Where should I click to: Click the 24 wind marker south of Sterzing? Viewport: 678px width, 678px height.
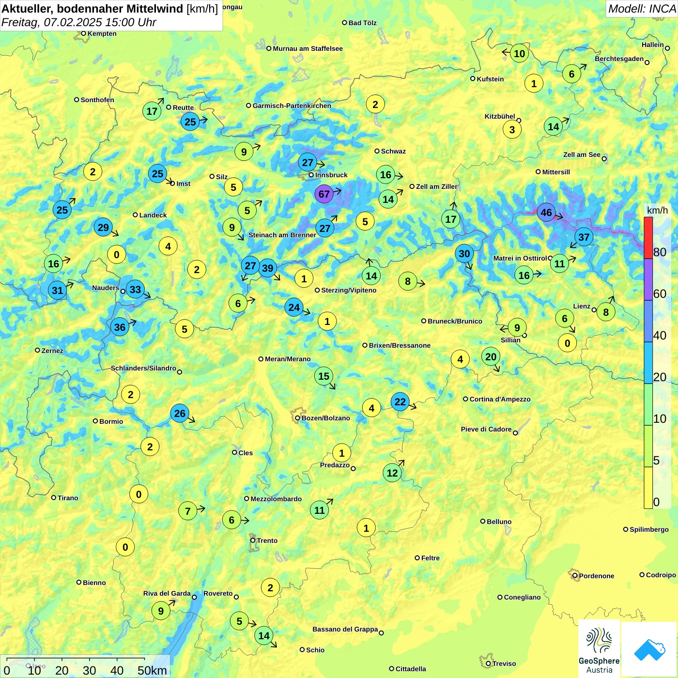click(x=294, y=308)
